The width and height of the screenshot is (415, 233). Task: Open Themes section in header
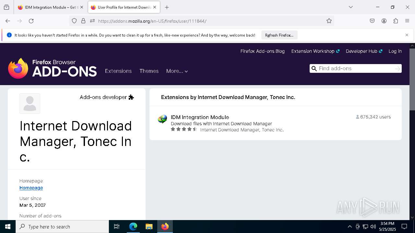149,71
